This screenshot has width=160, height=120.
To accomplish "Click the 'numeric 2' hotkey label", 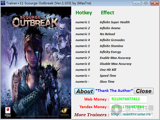I will 83,28.
